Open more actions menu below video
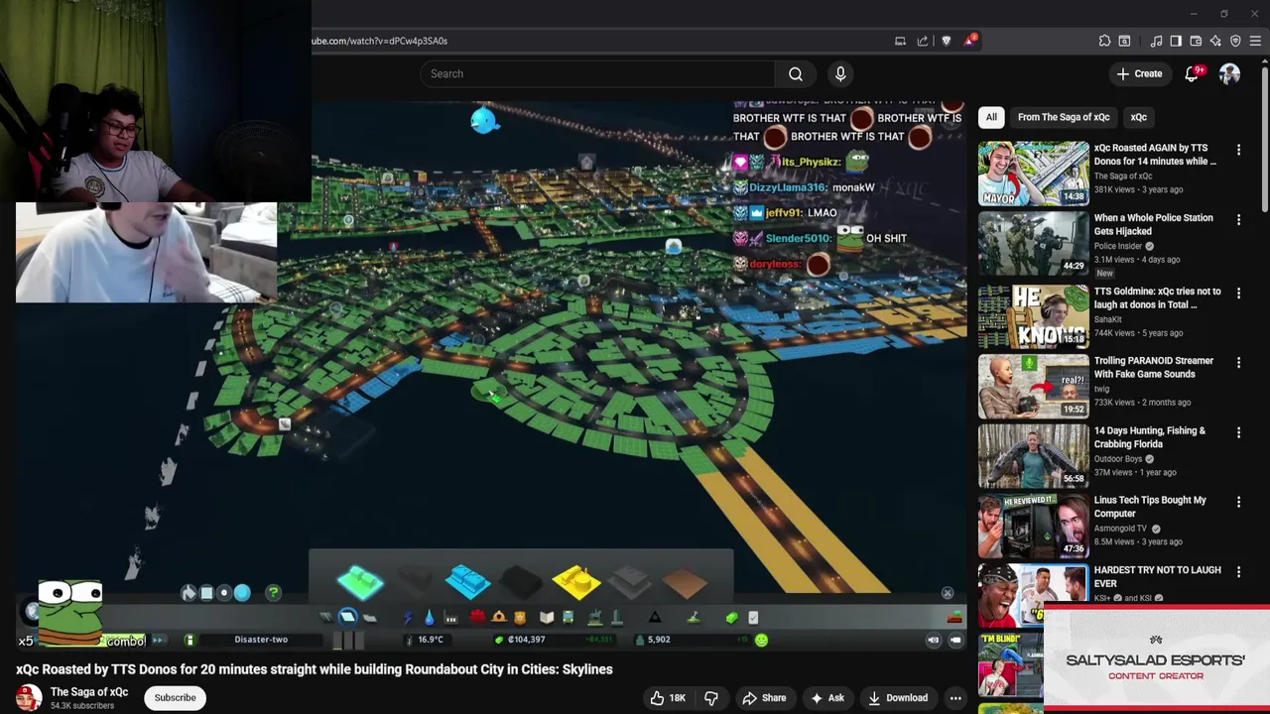 (x=955, y=698)
